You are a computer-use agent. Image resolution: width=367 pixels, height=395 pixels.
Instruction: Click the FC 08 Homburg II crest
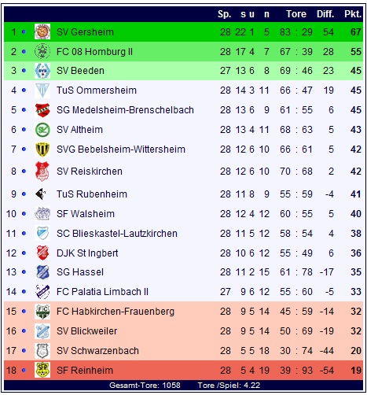click(42, 51)
